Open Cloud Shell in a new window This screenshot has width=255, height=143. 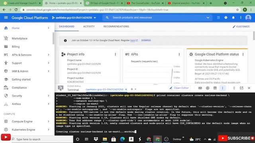[241, 88]
